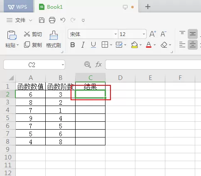Screen dimensions: 201x176
Task: Select column B header
Action: coord(61,78)
